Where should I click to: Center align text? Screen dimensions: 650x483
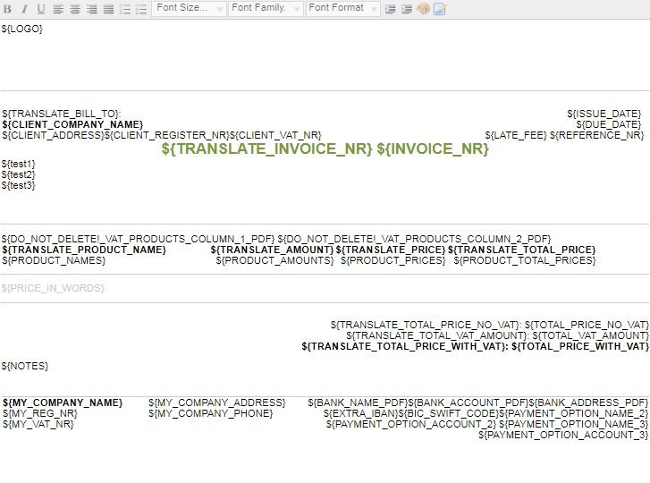pyautogui.click(x=75, y=9)
